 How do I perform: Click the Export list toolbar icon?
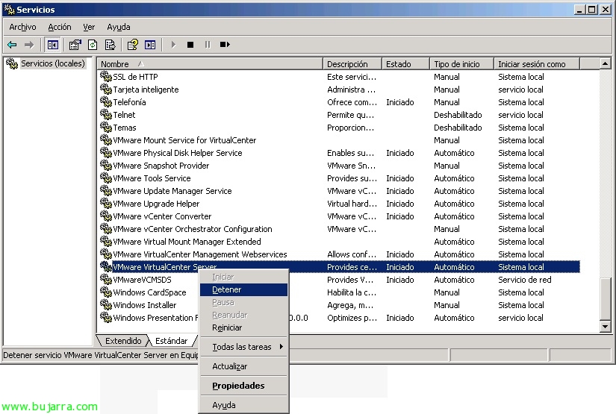click(110, 45)
